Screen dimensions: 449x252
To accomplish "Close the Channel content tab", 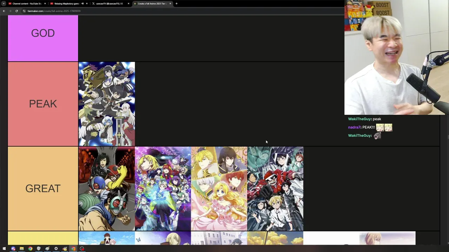I will pos(45,3).
